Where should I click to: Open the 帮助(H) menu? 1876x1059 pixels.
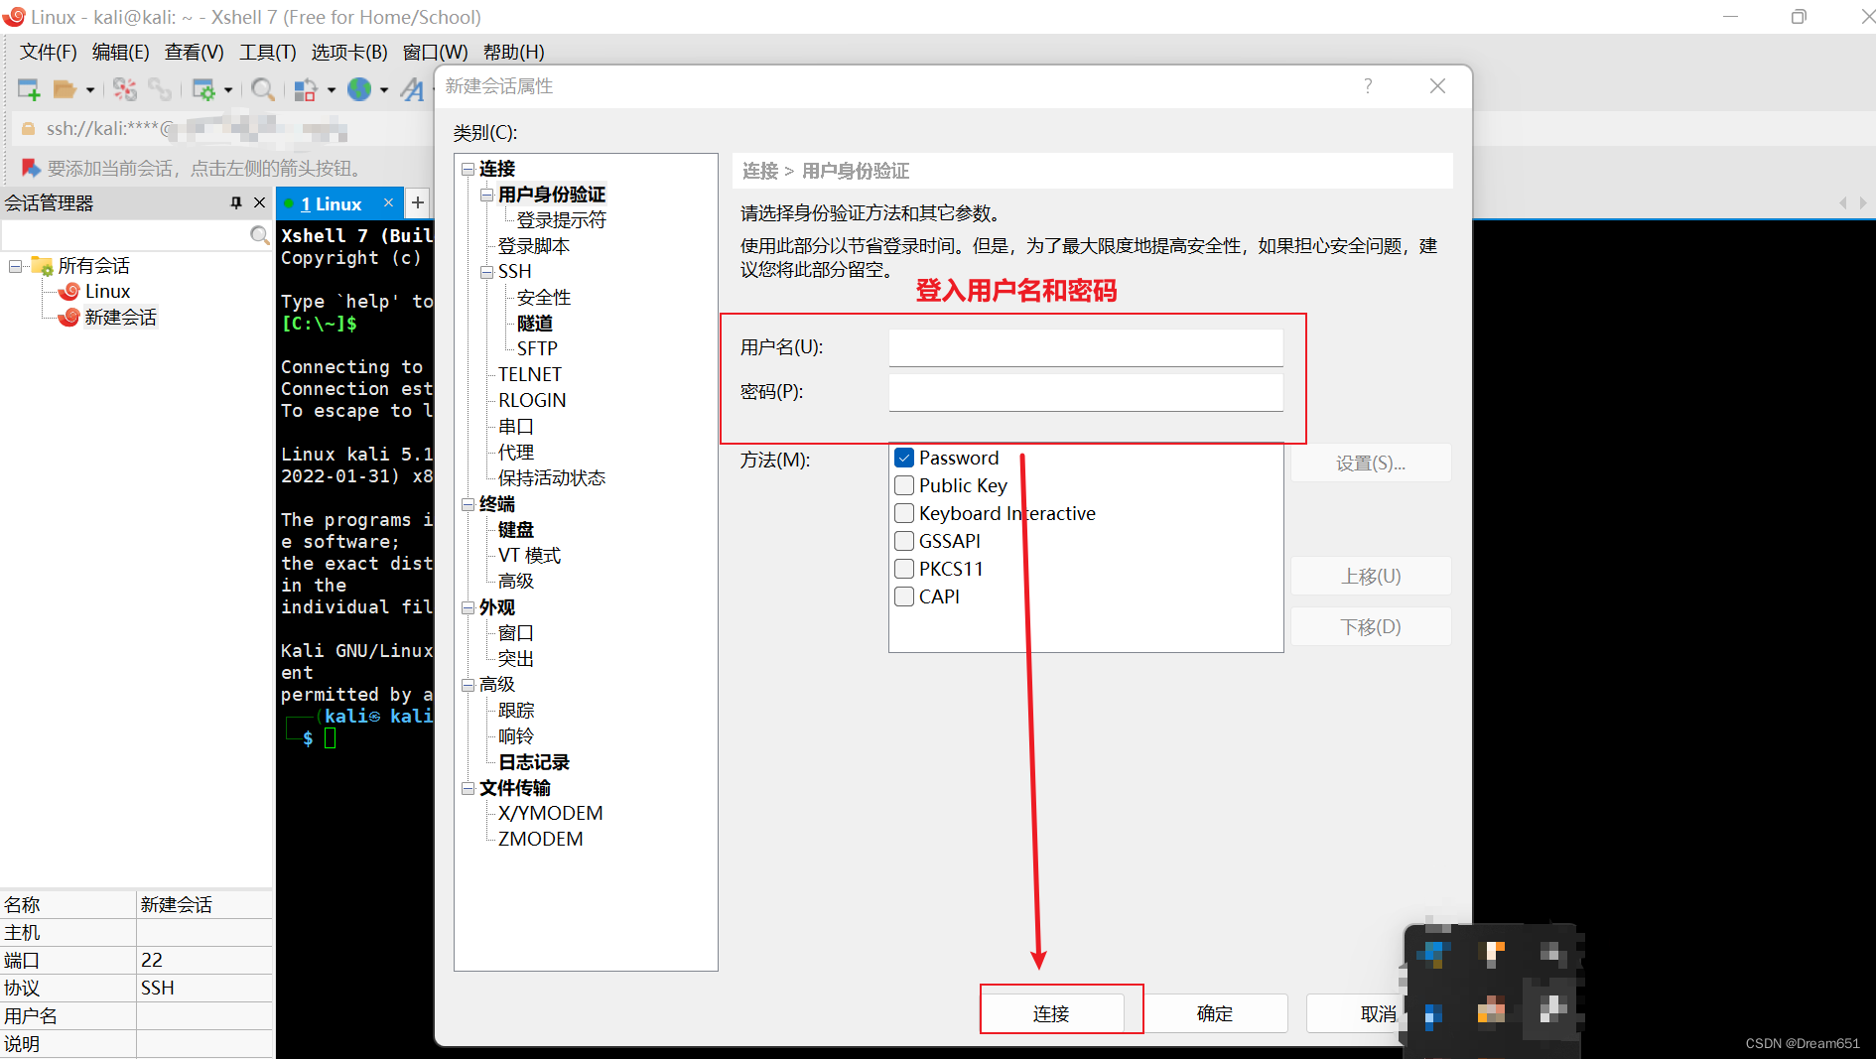[x=513, y=52]
